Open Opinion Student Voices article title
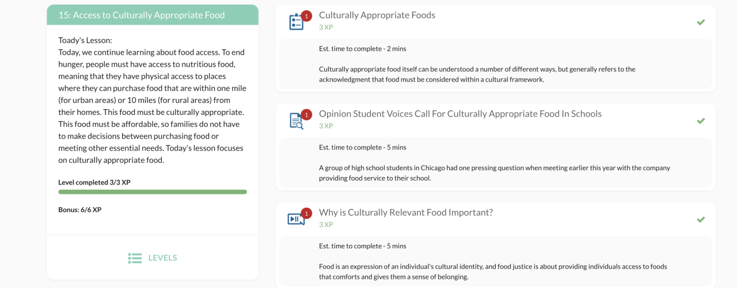The image size is (737, 288). (x=460, y=114)
